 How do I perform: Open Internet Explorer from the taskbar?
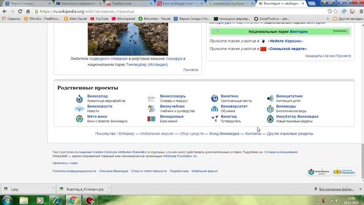(57, 200)
